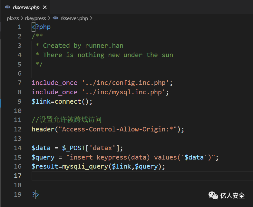Screen dimensions: 253x207
Task: Click the '?>' closing PHP tag
Action: [x=35, y=194]
